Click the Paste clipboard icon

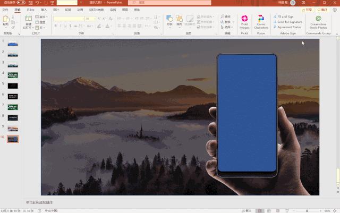click(x=6, y=20)
